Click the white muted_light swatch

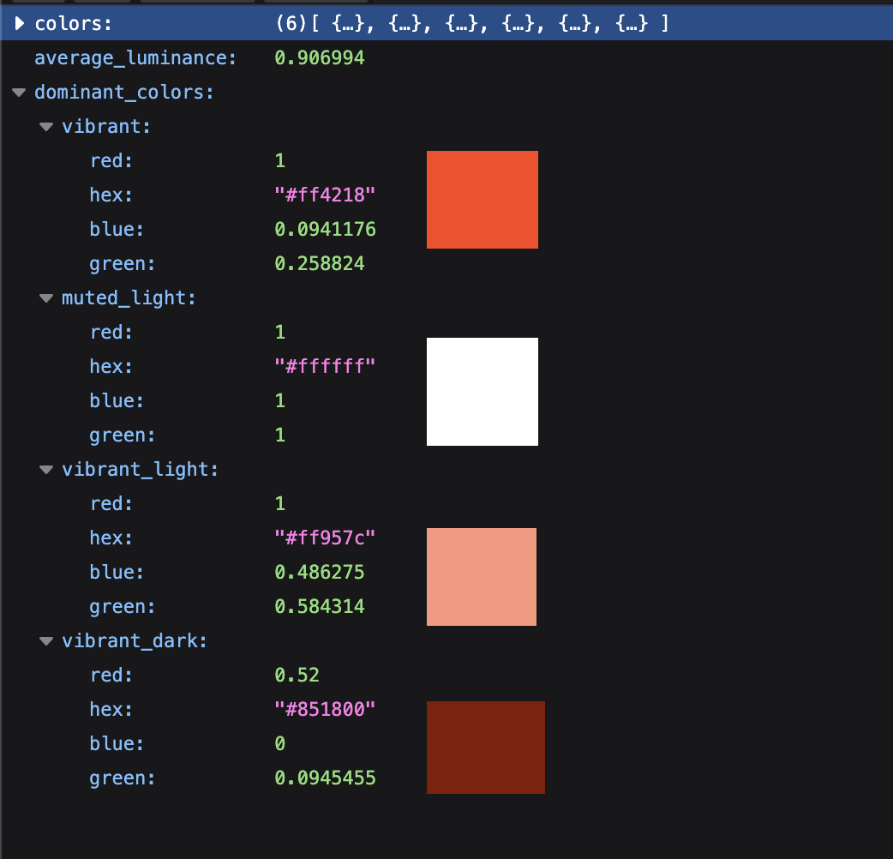point(482,392)
